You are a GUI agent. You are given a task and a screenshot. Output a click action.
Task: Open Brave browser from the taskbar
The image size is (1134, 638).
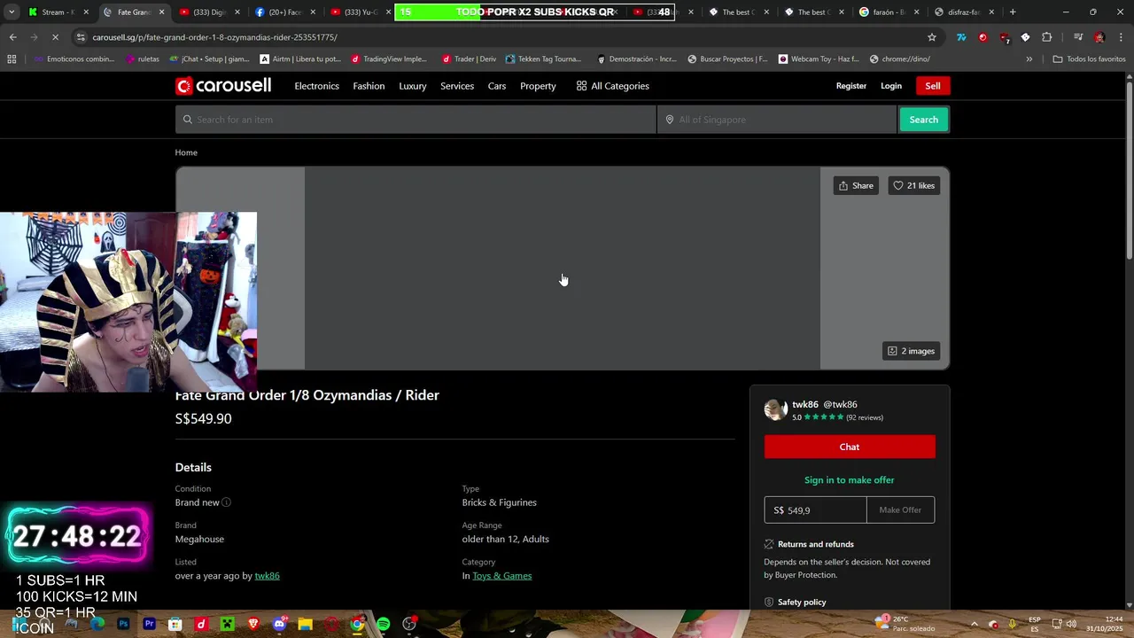(x=253, y=624)
